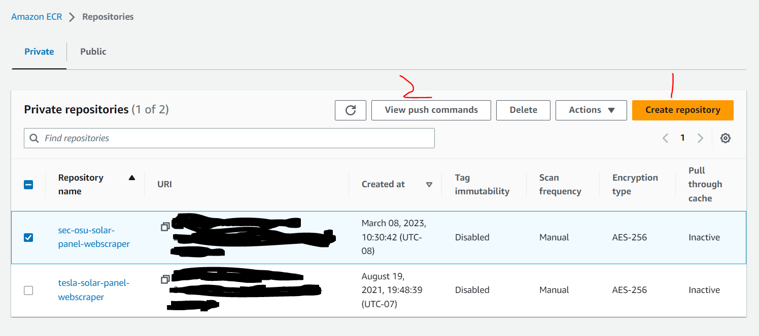Open tesla-solar-panel-webscraper repository link
The height and width of the screenshot is (336, 759).
point(94,290)
